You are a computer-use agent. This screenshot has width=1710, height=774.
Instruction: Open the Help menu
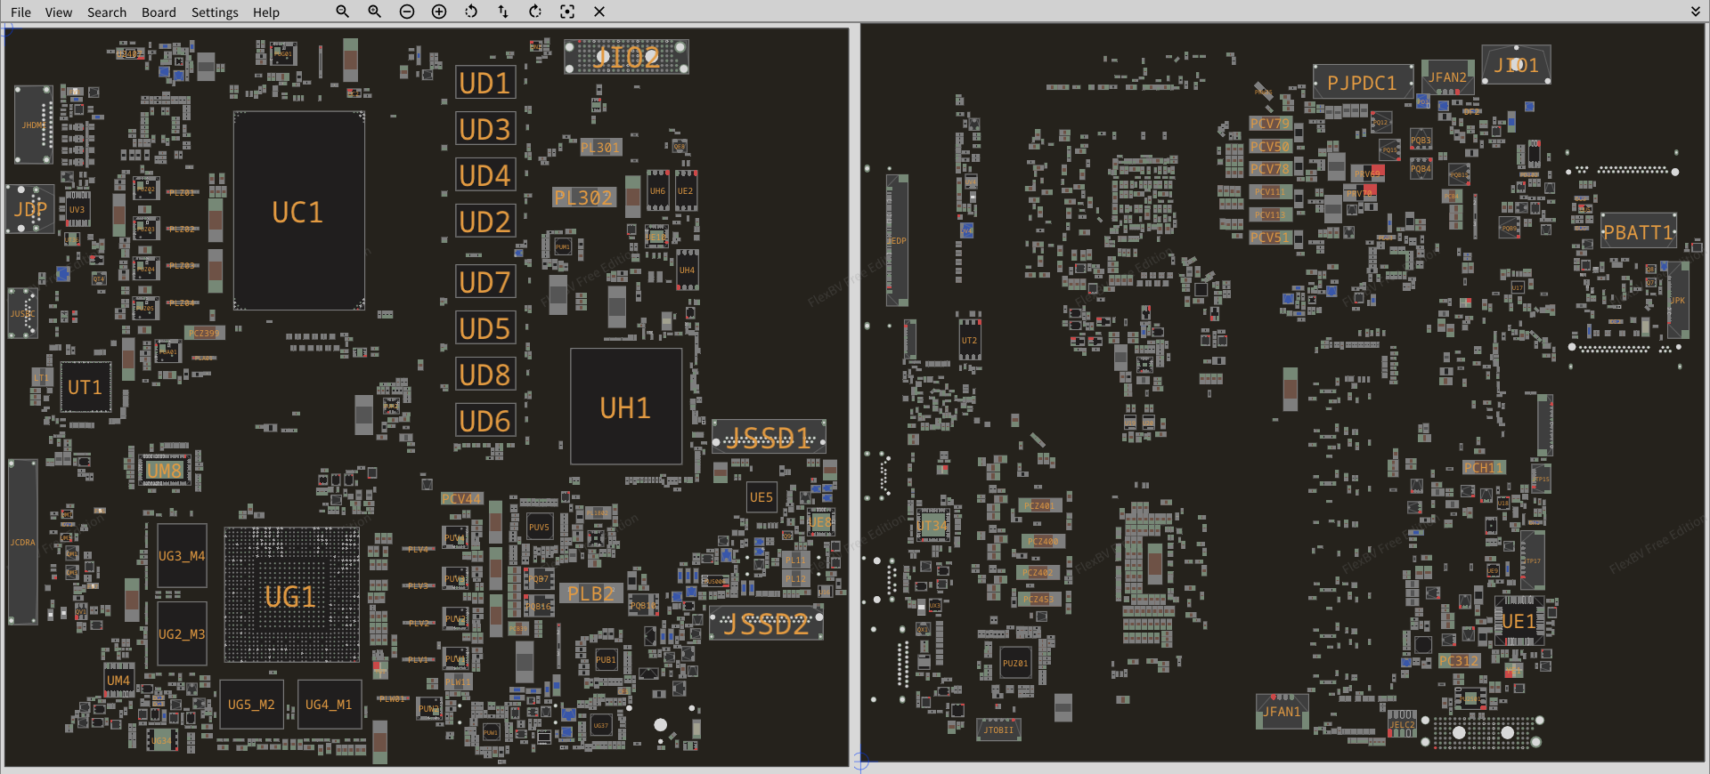point(265,12)
